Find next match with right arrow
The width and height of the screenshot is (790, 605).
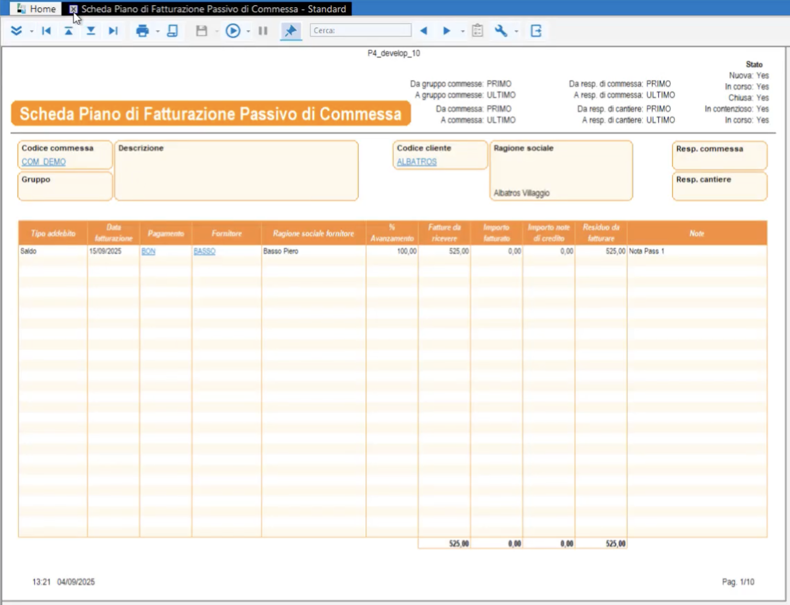447,31
